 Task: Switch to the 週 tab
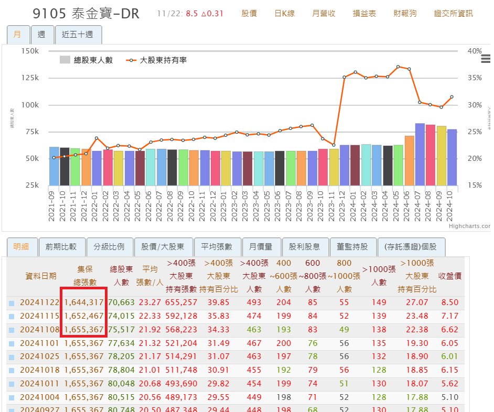pyautogui.click(x=41, y=35)
